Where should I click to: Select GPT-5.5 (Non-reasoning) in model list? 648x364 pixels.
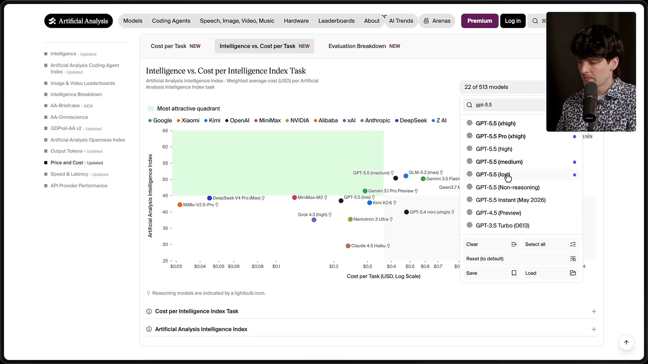[521, 187]
